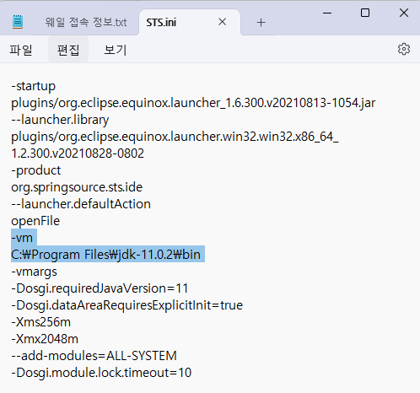Screen dimensions: 420x393
Task: Click the openFile line
Action: [x=35, y=221]
